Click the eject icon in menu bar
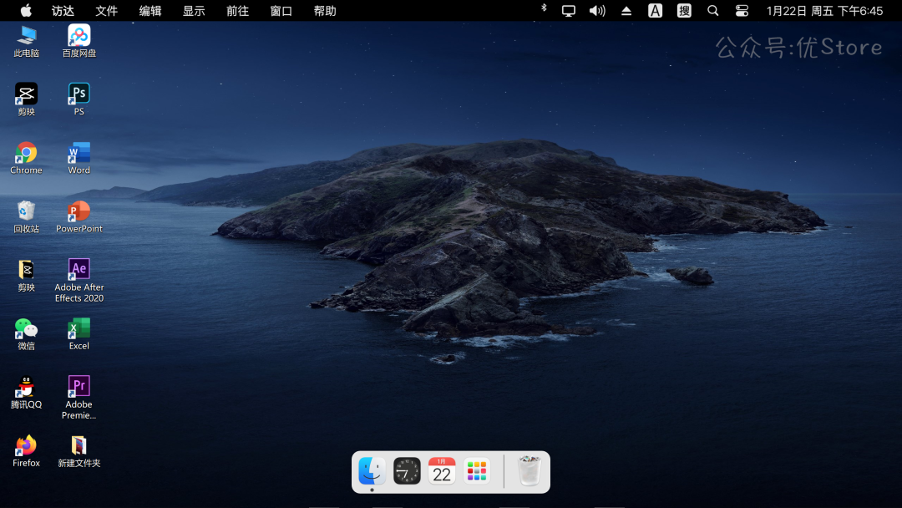Viewport: 902px width, 508px height. click(626, 11)
